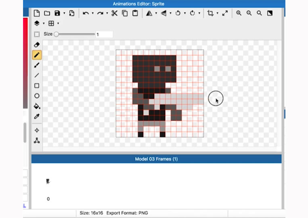The image size is (308, 218).
Task: Copy the selection
Action: [x=125, y=13]
